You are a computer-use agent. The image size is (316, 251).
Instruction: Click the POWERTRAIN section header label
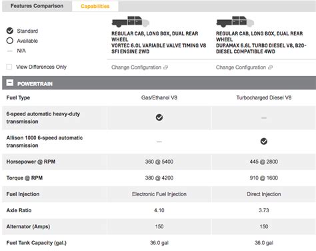(x=35, y=84)
